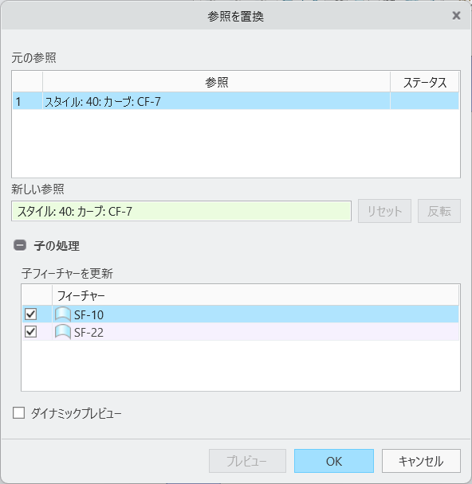
Task: Click the SF-10 surface icon
Action: tap(63, 314)
